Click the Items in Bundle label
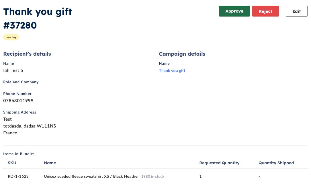Screen dimensions: 311x188 (19, 154)
